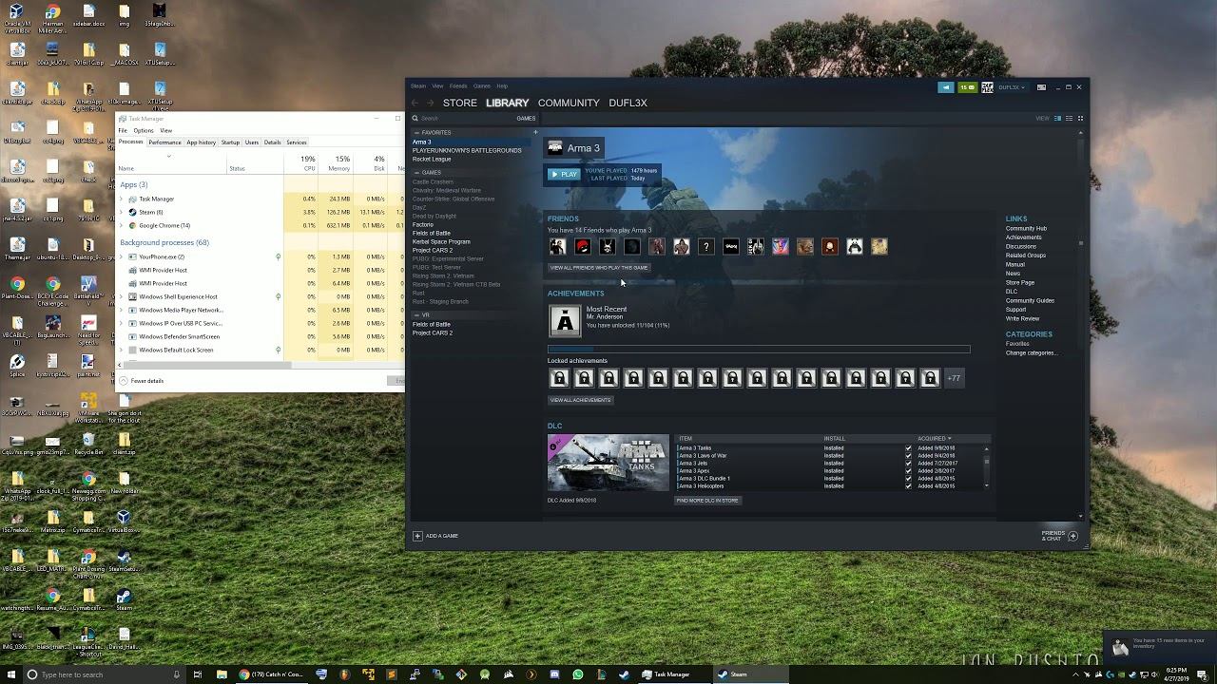Image resolution: width=1217 pixels, height=684 pixels.
Task: Open File Explorer on the taskbar
Action: (222, 674)
